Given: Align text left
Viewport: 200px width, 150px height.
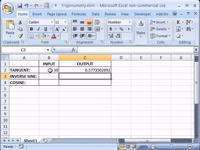Looking at the screenshot, I should [x=75, y=29].
